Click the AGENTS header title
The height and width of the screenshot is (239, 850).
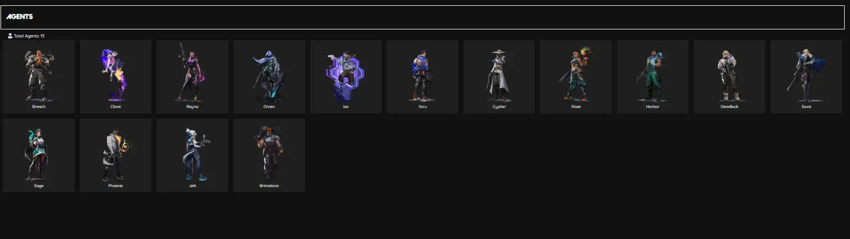click(20, 17)
